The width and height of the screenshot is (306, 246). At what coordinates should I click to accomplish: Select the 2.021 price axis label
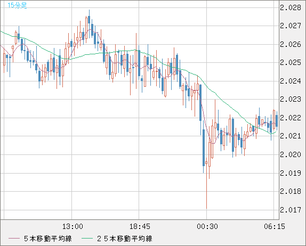[291, 136]
